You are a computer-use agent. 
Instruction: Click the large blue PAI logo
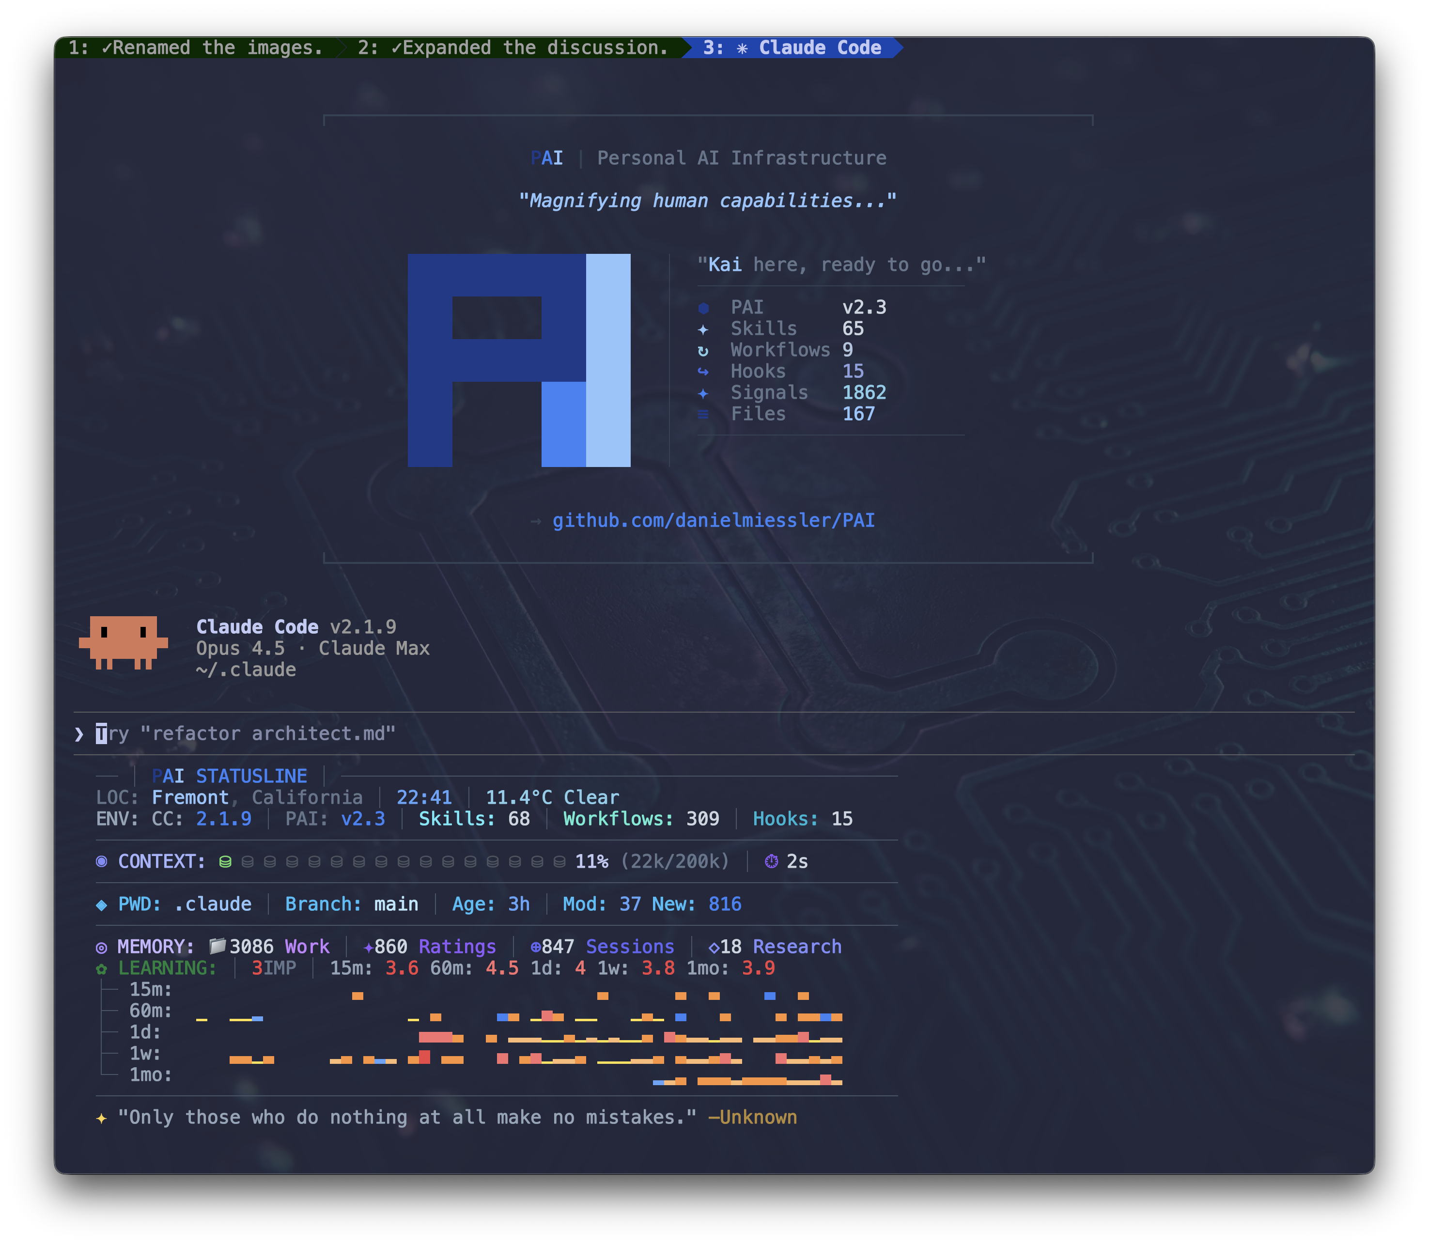(519, 360)
